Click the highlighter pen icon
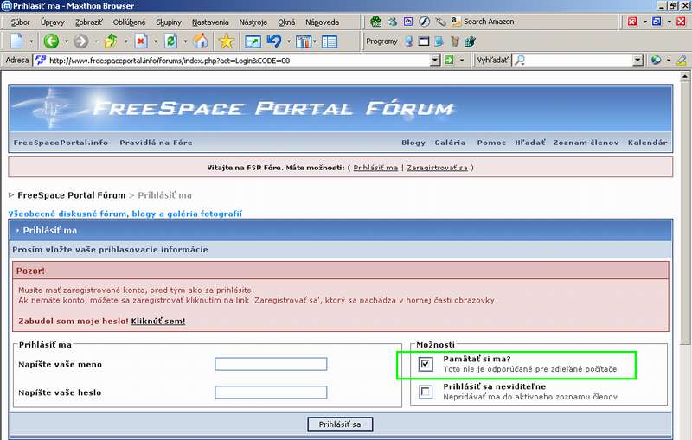692x440 pixels. [682, 61]
